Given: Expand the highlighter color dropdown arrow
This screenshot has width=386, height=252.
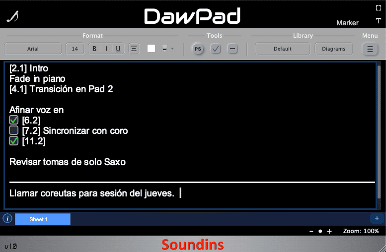Looking at the screenshot, I should click(172, 49).
